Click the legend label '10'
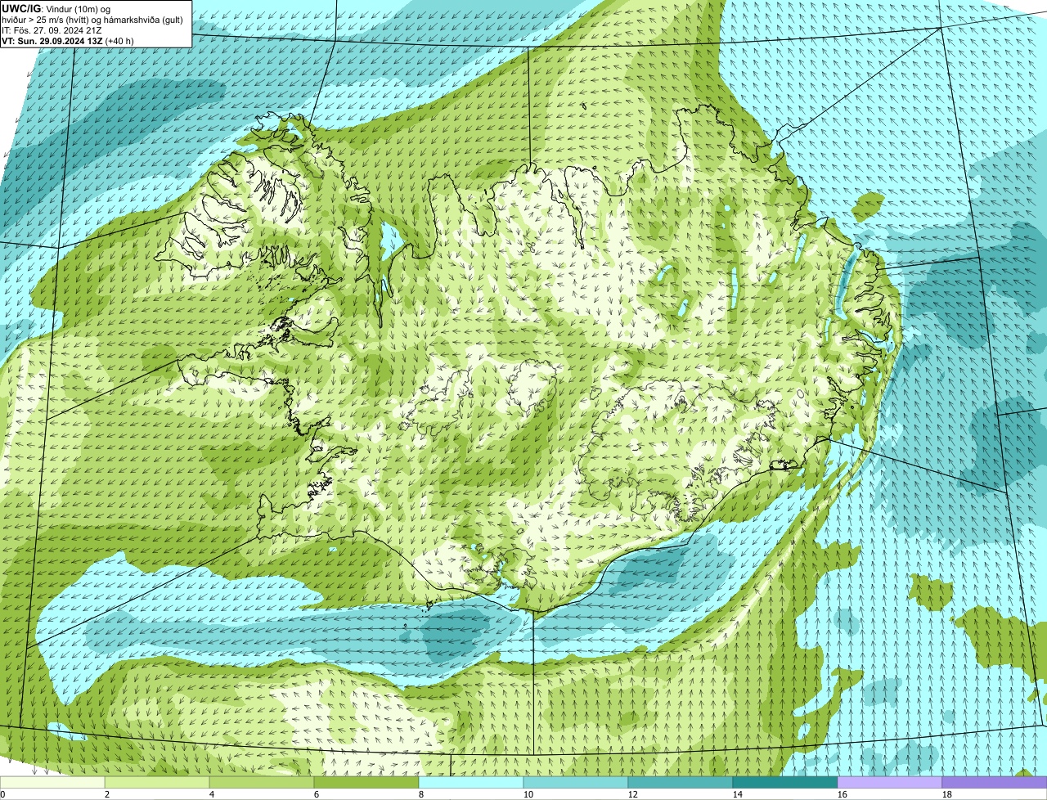1047x800 pixels. tap(528, 794)
